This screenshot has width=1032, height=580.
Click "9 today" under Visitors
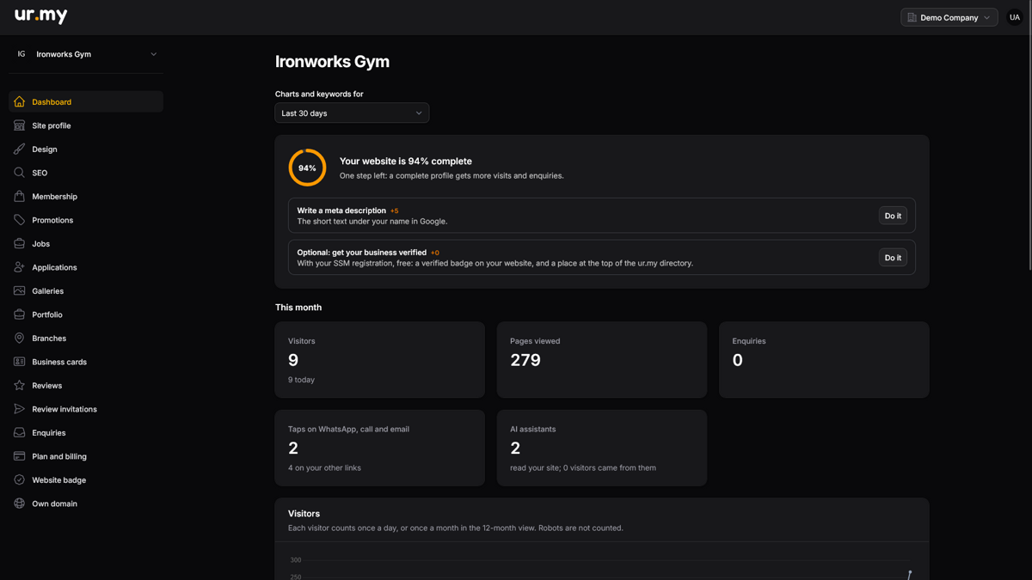(301, 380)
